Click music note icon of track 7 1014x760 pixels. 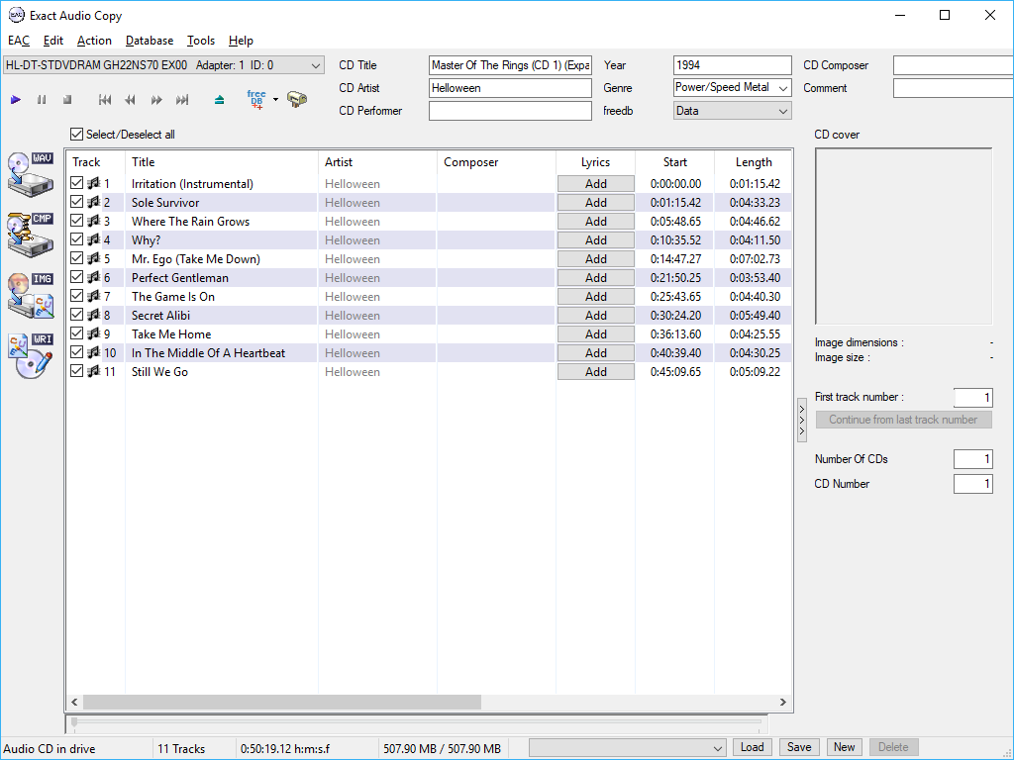coord(94,296)
